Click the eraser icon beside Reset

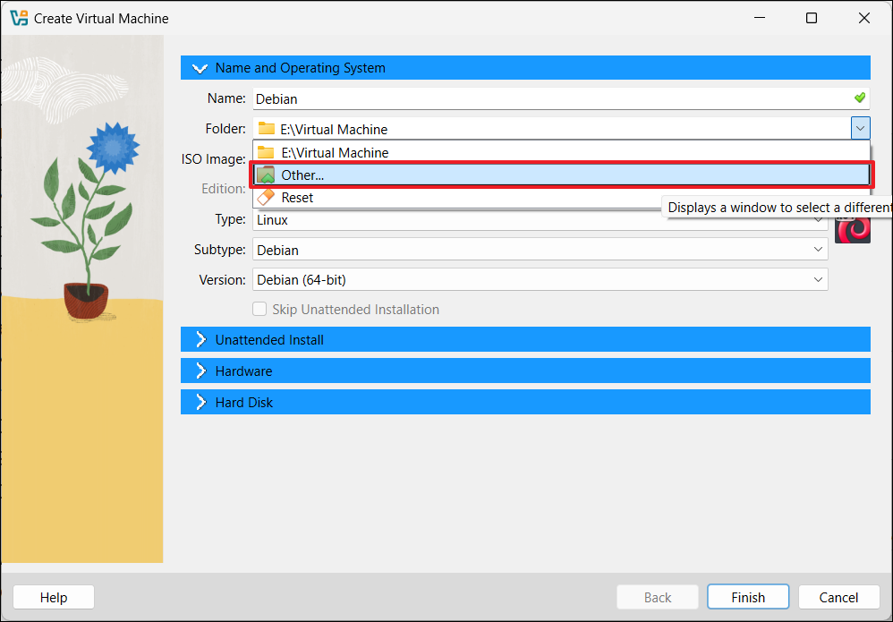click(266, 198)
